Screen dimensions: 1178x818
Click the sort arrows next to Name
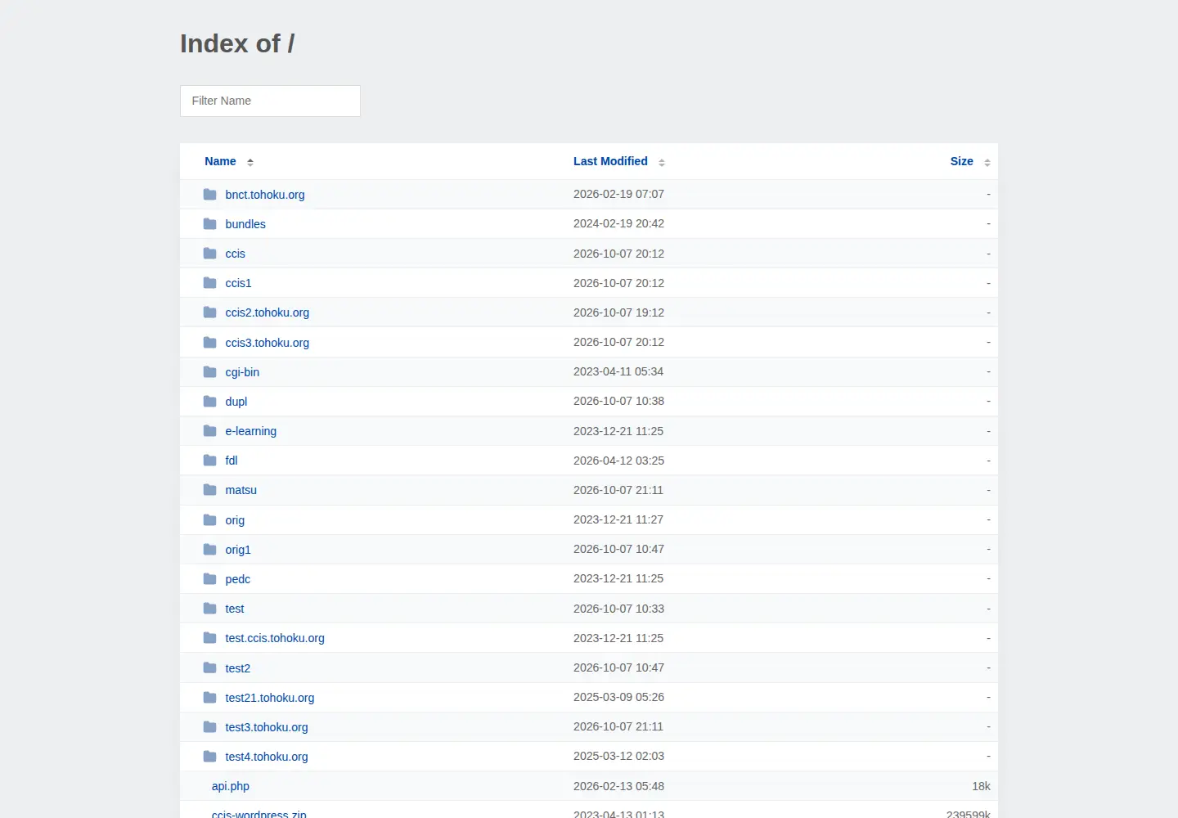click(x=250, y=162)
